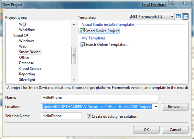Click the Solution Name input field
This screenshot has width=194, height=139.
coord(61,116)
